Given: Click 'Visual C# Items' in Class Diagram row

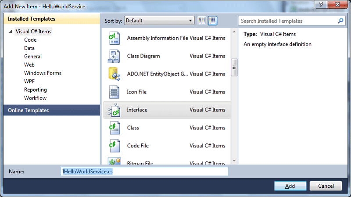Looking at the screenshot, I should click(x=207, y=56).
